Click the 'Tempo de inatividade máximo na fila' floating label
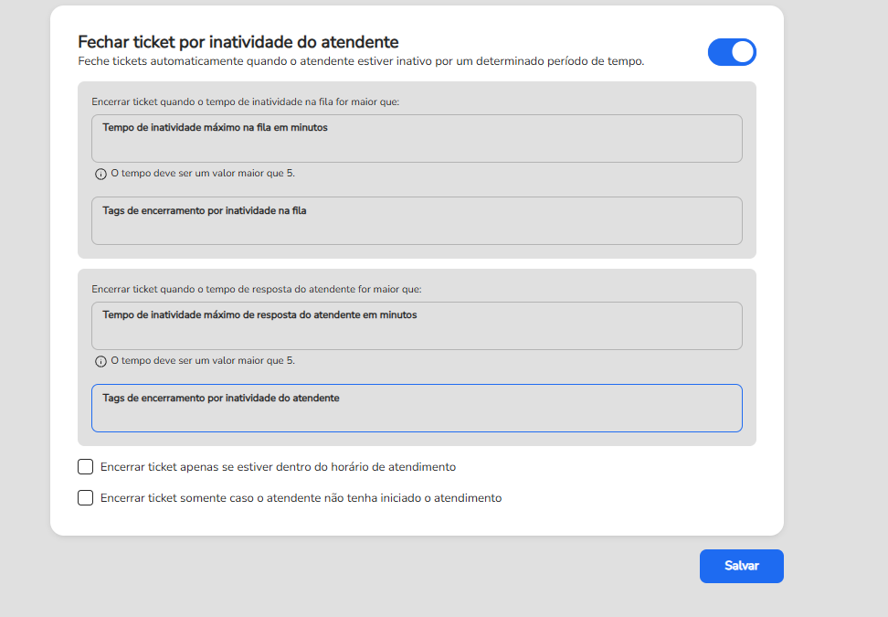 pos(215,128)
